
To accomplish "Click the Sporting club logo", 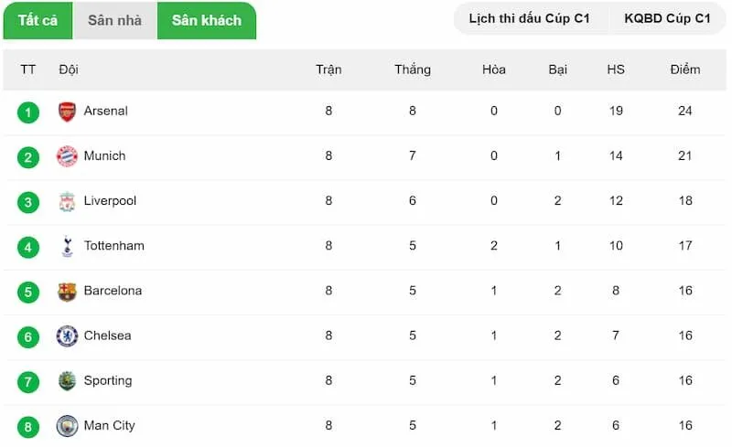I will point(67,380).
